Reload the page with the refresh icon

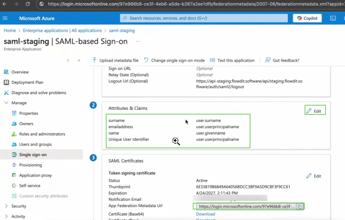click(27, 4)
